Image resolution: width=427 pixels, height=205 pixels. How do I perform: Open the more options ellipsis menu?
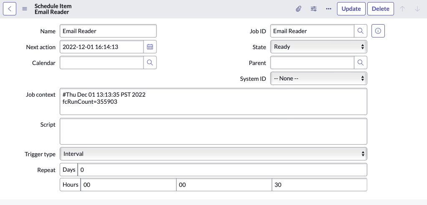328,9
